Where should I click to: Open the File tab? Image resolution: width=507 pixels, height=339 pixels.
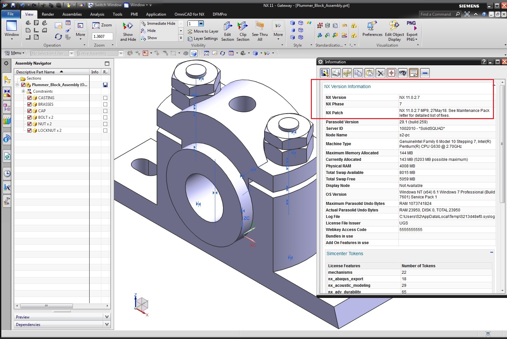10,14
